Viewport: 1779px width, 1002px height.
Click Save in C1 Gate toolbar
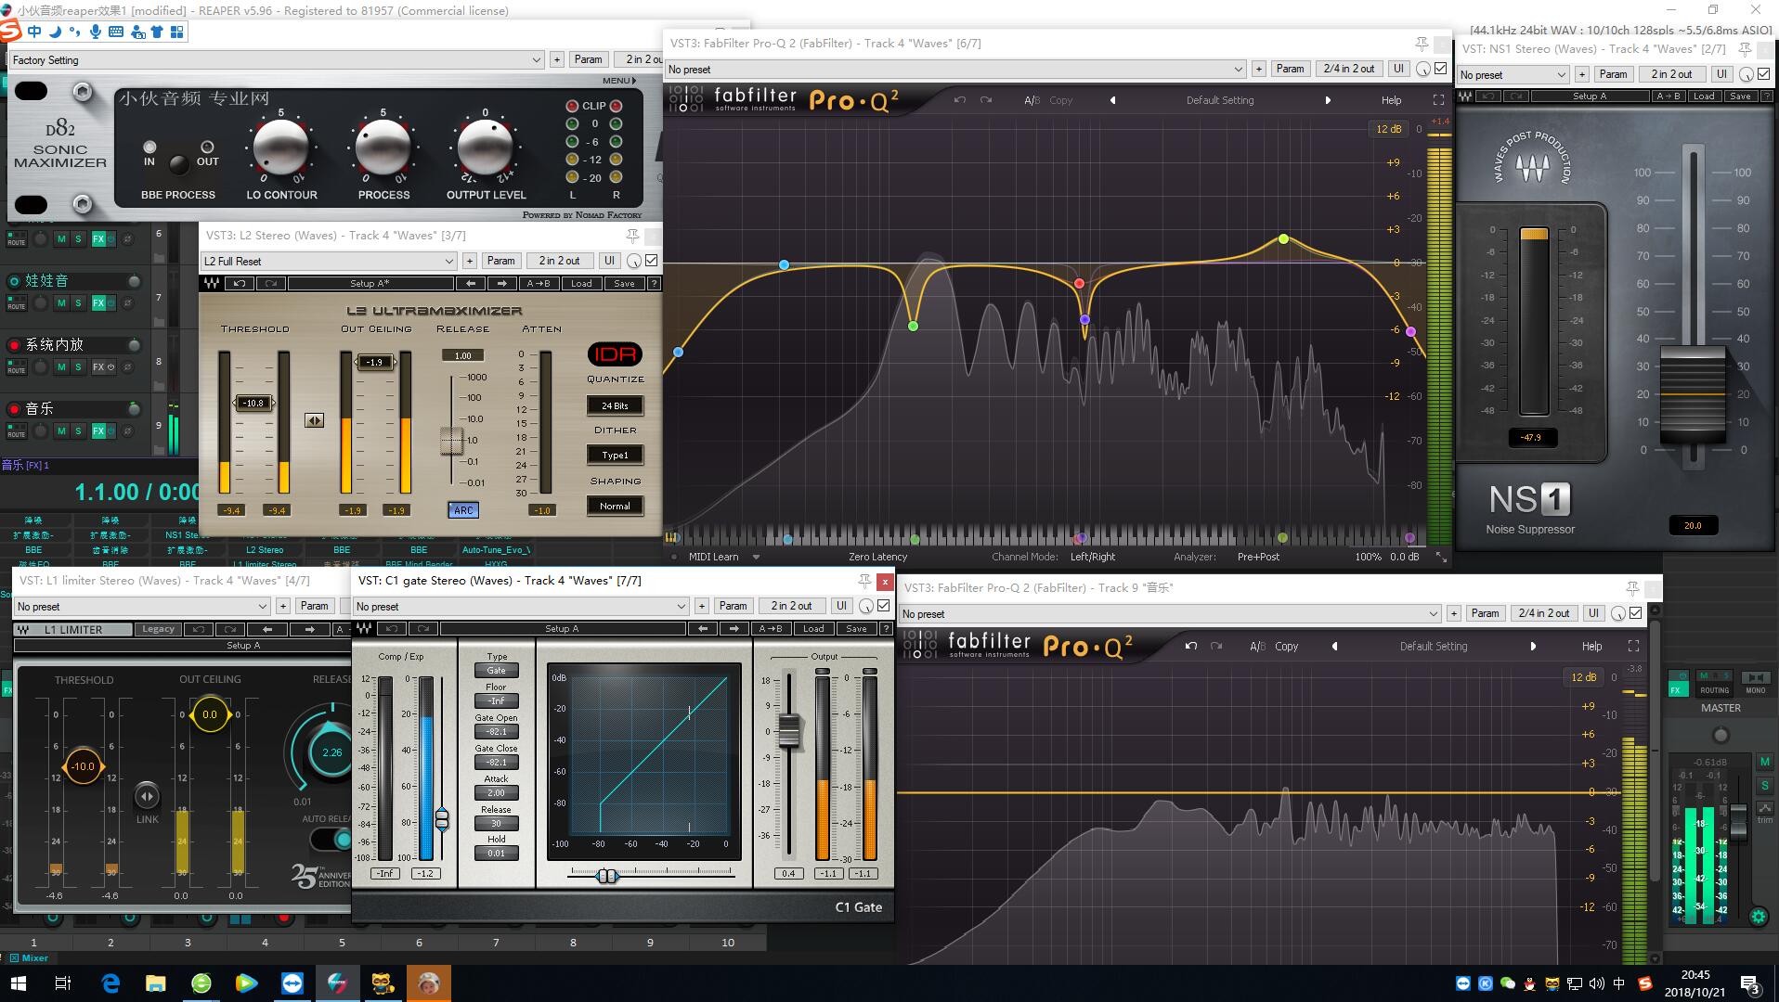(856, 629)
